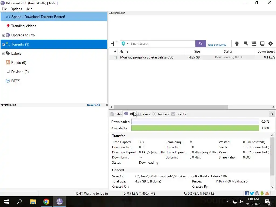Focus the Smart Search input field
The image size is (276, 207).
pyautogui.click(x=163, y=44)
